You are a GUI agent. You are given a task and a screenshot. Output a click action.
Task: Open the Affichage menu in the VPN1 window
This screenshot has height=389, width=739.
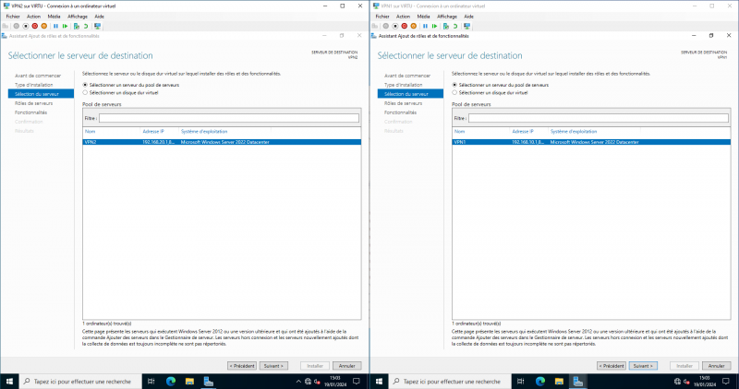447,17
